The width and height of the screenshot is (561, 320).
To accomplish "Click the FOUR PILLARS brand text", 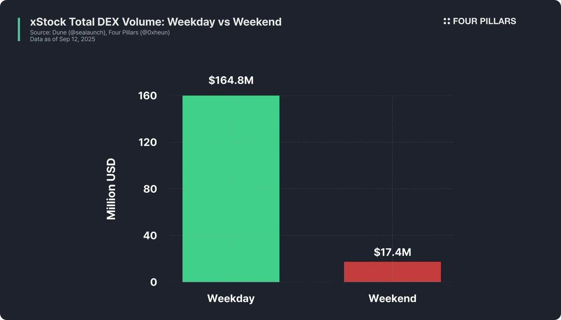I will coord(484,22).
